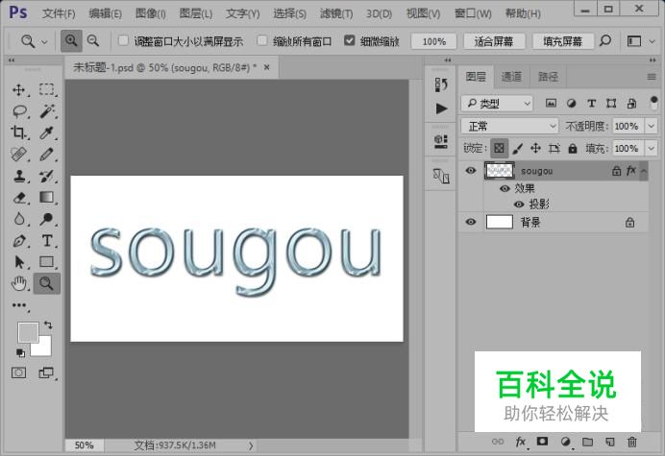Select the Blur tool
The image size is (665, 456).
pos(18,219)
